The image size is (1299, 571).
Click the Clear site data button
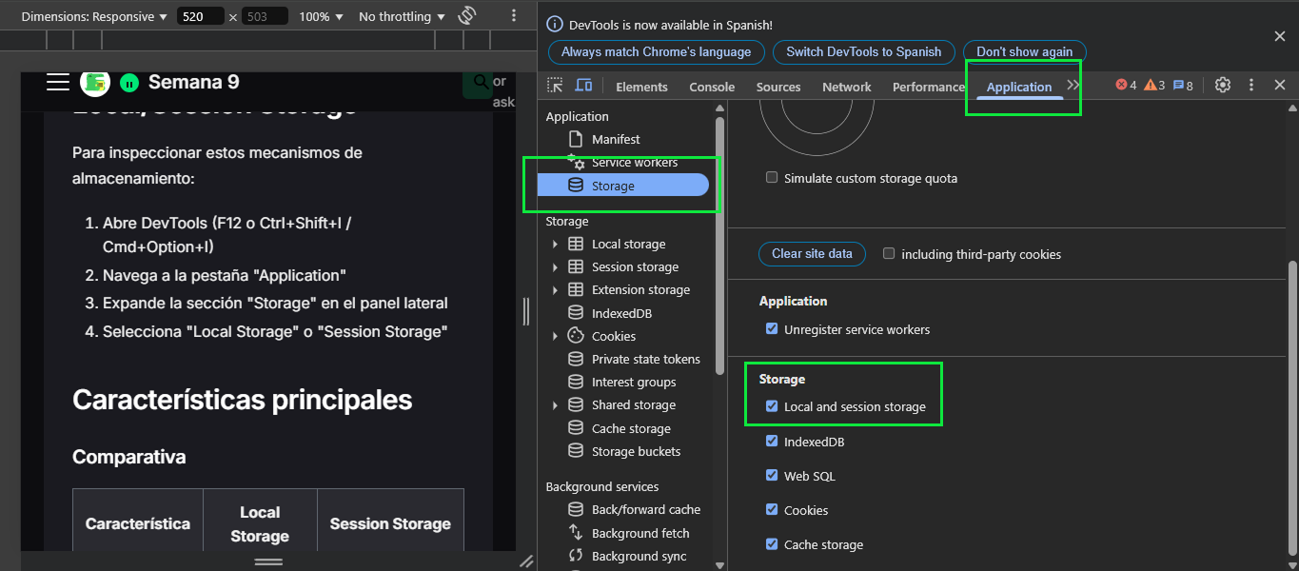tap(812, 254)
